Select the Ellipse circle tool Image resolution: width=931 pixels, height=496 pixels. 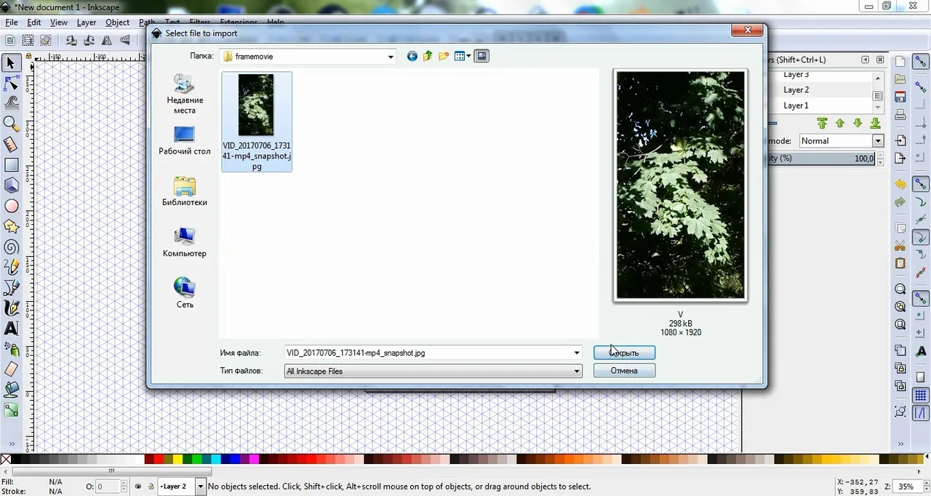[11, 206]
